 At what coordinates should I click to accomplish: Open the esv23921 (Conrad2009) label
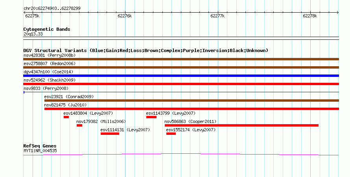tap(69, 97)
